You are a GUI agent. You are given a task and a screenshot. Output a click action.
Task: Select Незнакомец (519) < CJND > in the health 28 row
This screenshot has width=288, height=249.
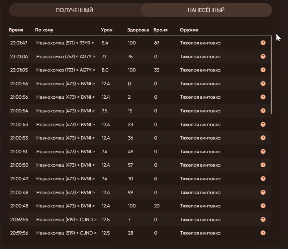coord(66,233)
